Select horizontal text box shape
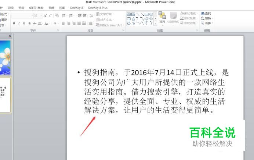 pos(129,14)
